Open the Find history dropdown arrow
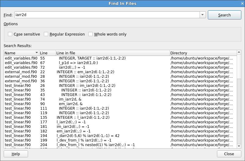 point(203,15)
